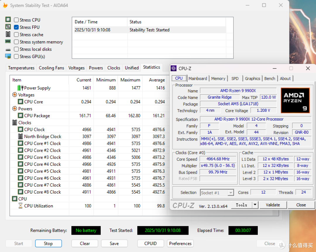The height and width of the screenshot is (252, 316).
Task: Enable the Stress cache checkbox
Action: 16,34
